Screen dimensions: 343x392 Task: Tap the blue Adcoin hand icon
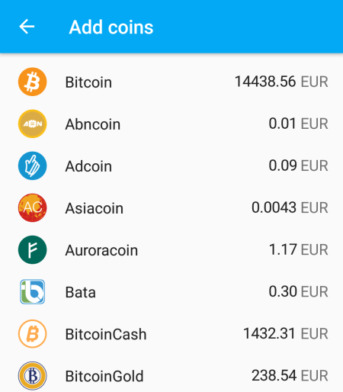coord(32,165)
